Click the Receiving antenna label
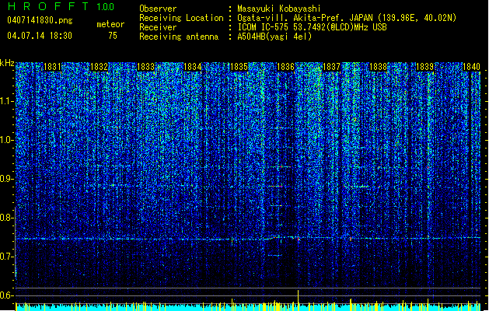 coord(179,37)
